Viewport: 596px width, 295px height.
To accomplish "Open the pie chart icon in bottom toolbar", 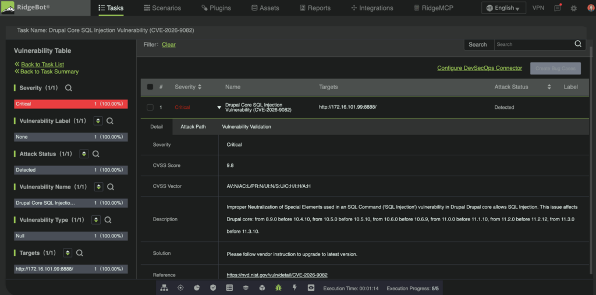I will [x=197, y=288].
